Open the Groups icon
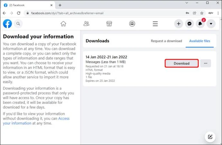Image resolution: width=222 pixels, height=145 pixels. coord(132,24)
